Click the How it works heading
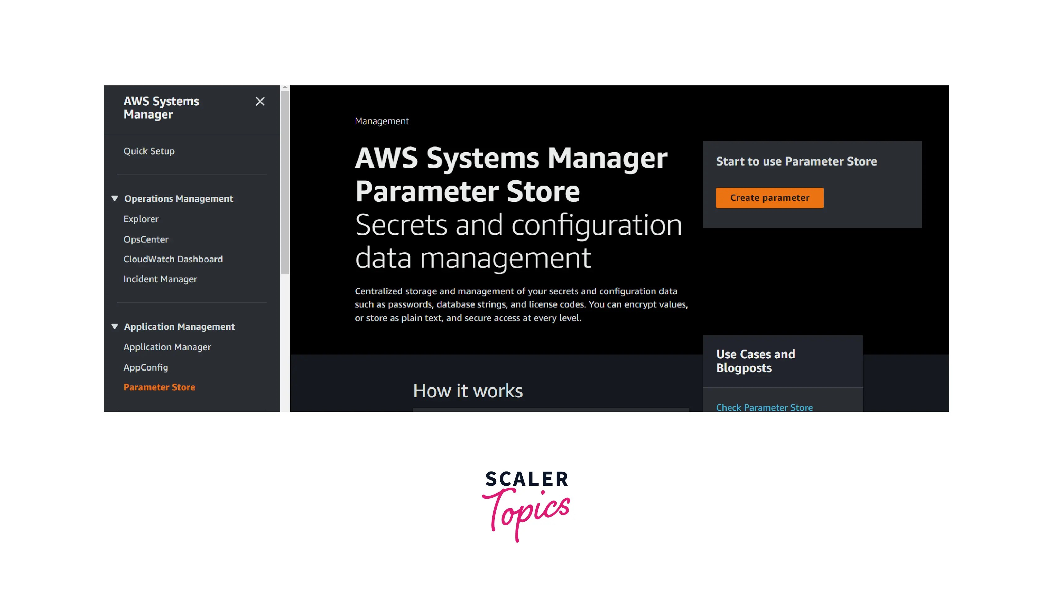Screen dimensions: 1052x602 pyautogui.click(x=468, y=390)
